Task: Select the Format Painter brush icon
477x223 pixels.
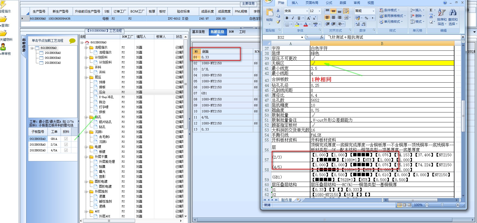Action: 278,22
